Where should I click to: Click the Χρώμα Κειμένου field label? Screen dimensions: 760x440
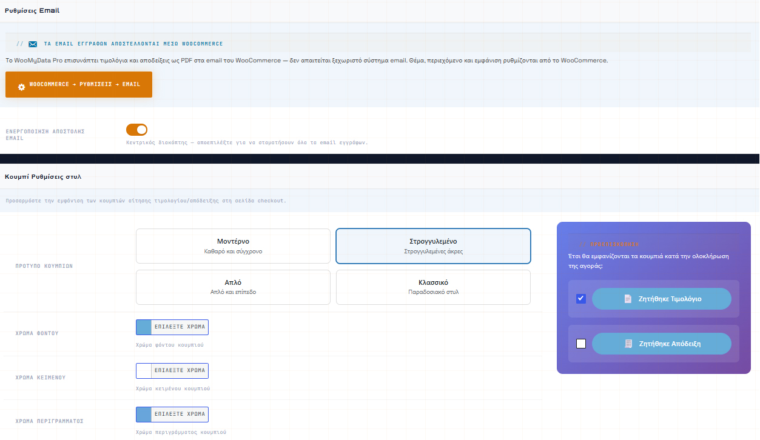click(x=41, y=378)
